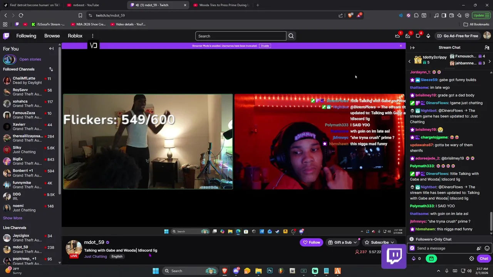The height and width of the screenshot is (277, 493).
Task: Switch to Wooda Tries to Press Prime tab
Action: [x=221, y=5]
